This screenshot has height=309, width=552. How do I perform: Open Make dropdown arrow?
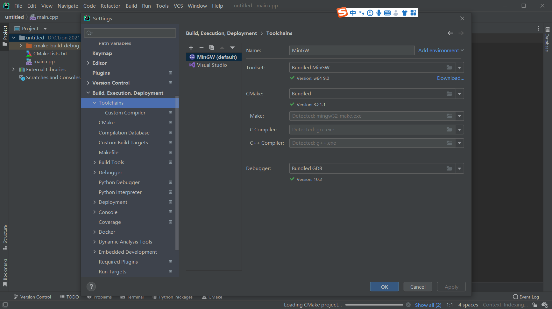coord(459,116)
